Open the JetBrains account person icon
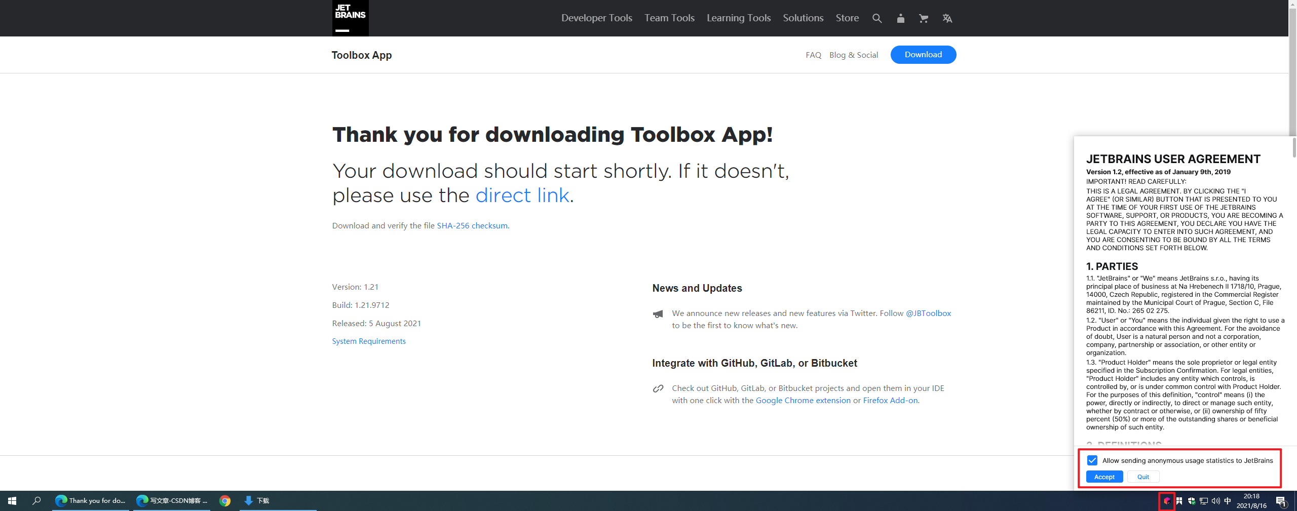 pyautogui.click(x=900, y=18)
